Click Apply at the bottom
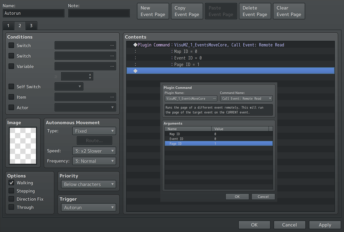This screenshot has height=232, width=344. (325, 225)
